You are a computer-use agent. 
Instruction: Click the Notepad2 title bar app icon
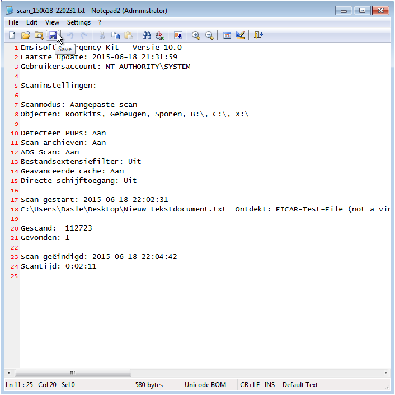pos(10,10)
